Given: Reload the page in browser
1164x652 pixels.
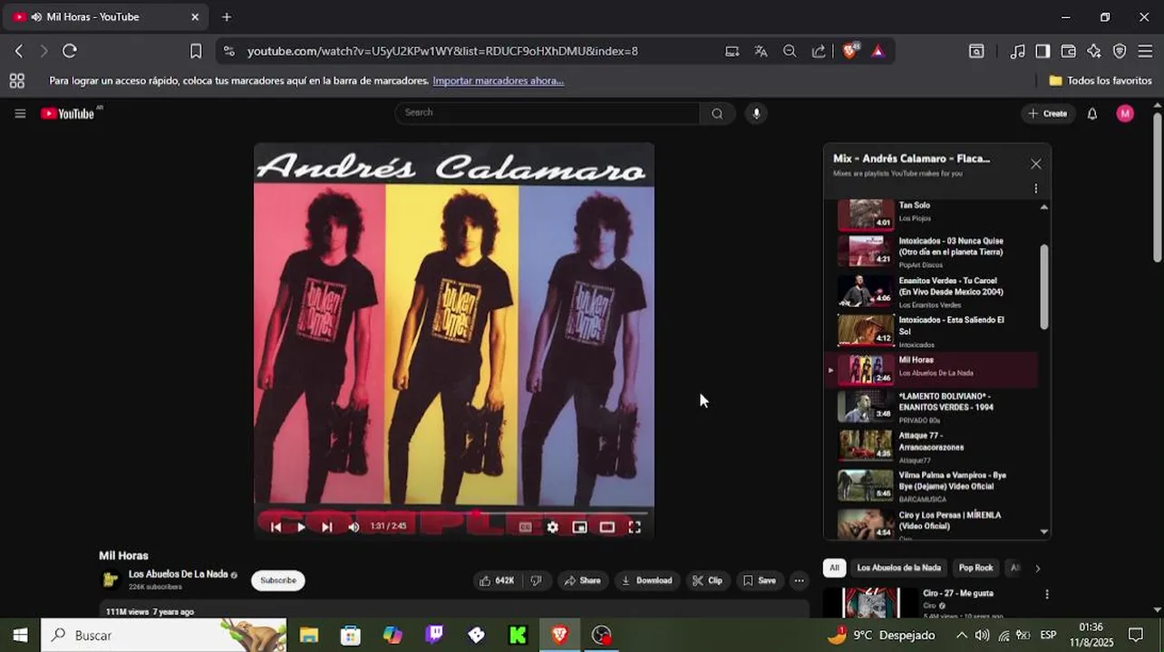Looking at the screenshot, I should click(x=70, y=51).
